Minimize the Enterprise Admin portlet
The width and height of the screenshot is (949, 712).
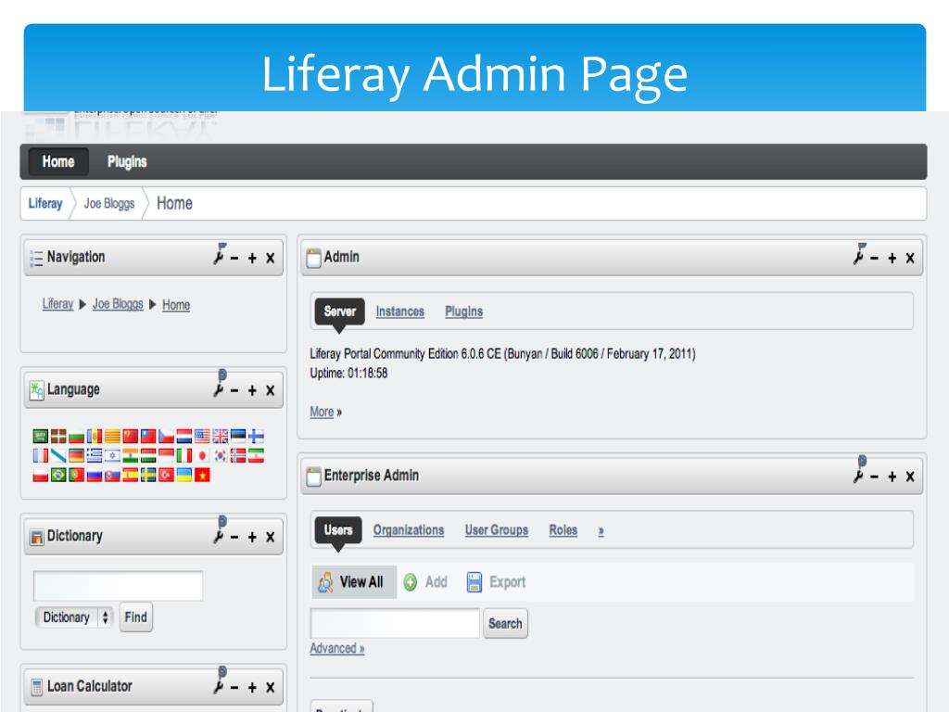(875, 477)
